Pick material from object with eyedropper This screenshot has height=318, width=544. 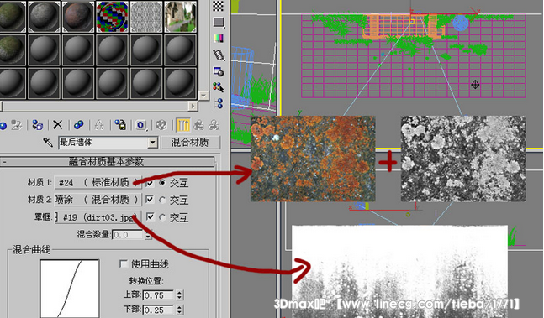click(x=48, y=142)
